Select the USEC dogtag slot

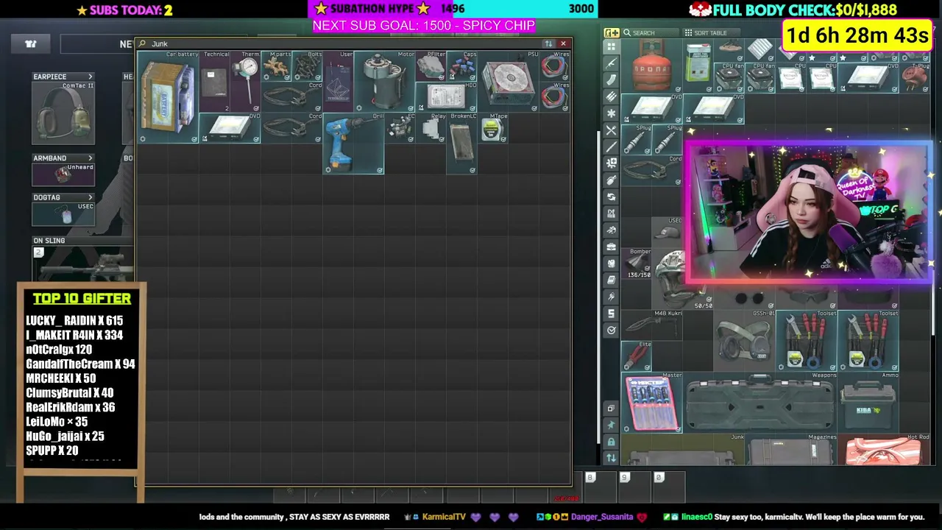pyautogui.click(x=63, y=213)
